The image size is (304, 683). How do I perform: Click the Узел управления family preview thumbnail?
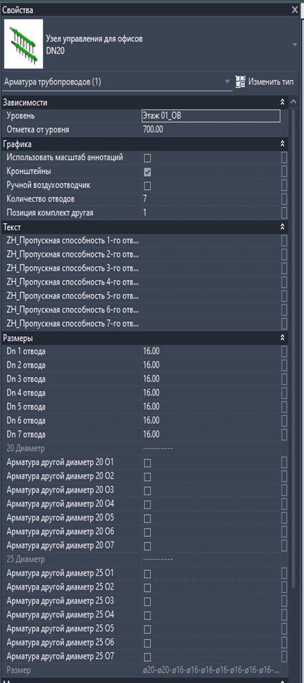click(21, 44)
